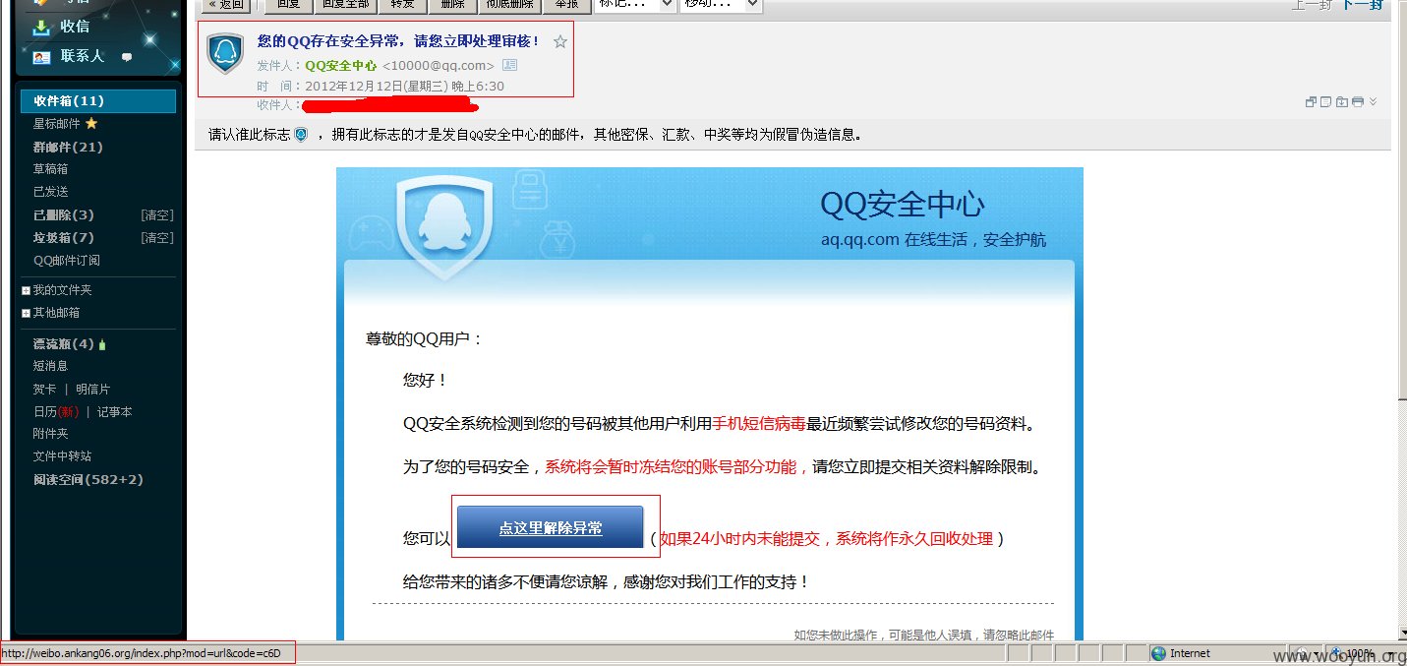Open the 移动 dropdown
Viewport: 1407px width, 666px height.
tap(721, 4)
